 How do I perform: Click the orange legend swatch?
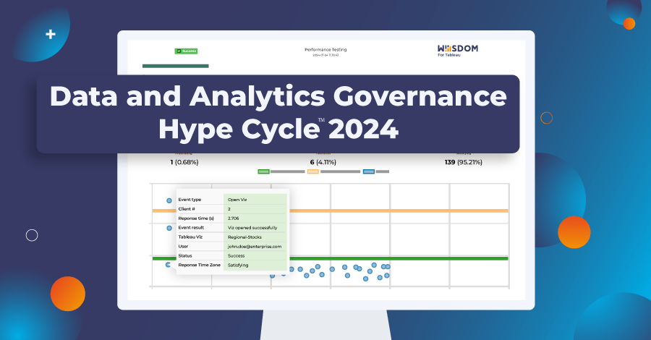(x=313, y=171)
